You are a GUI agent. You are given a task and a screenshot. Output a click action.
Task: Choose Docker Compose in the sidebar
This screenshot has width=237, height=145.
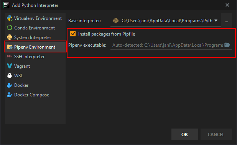coord(35,95)
